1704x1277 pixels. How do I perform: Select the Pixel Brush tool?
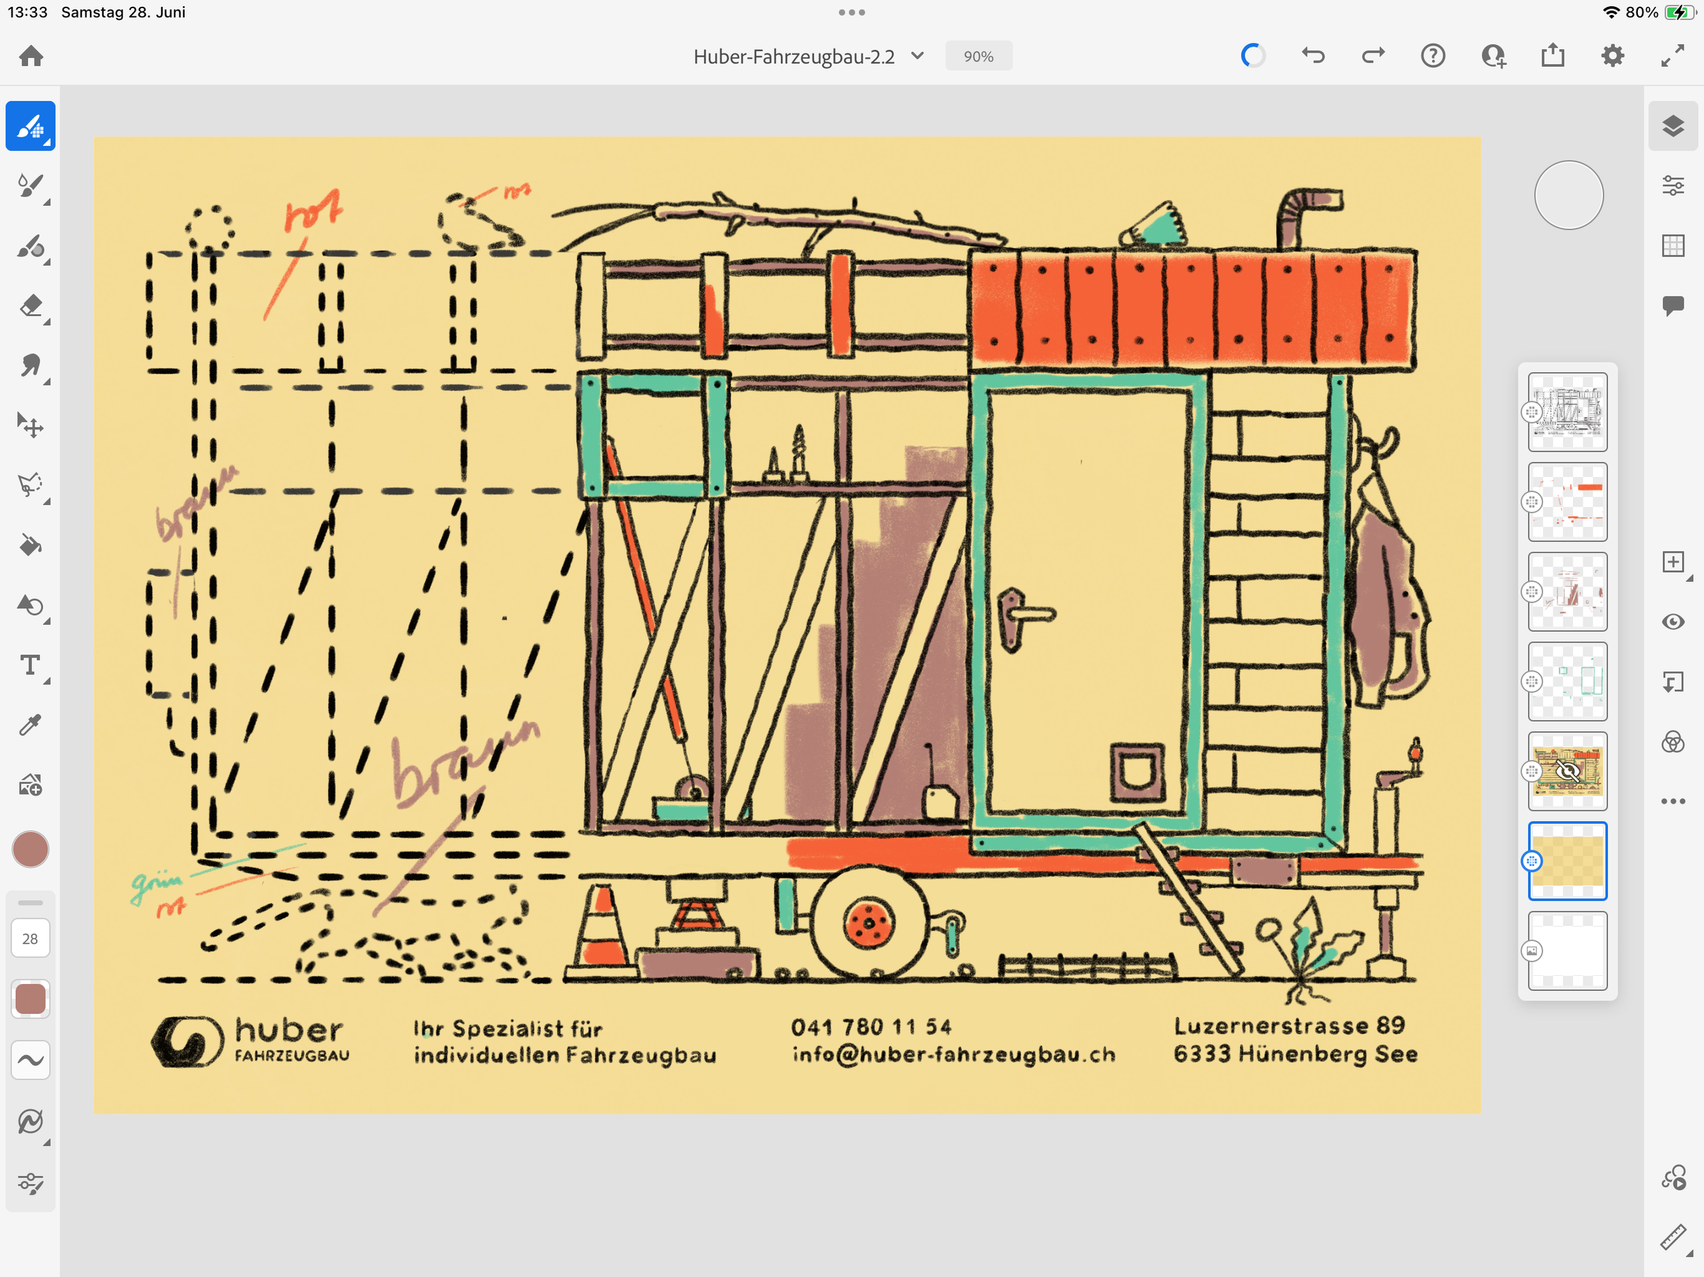coord(30,125)
